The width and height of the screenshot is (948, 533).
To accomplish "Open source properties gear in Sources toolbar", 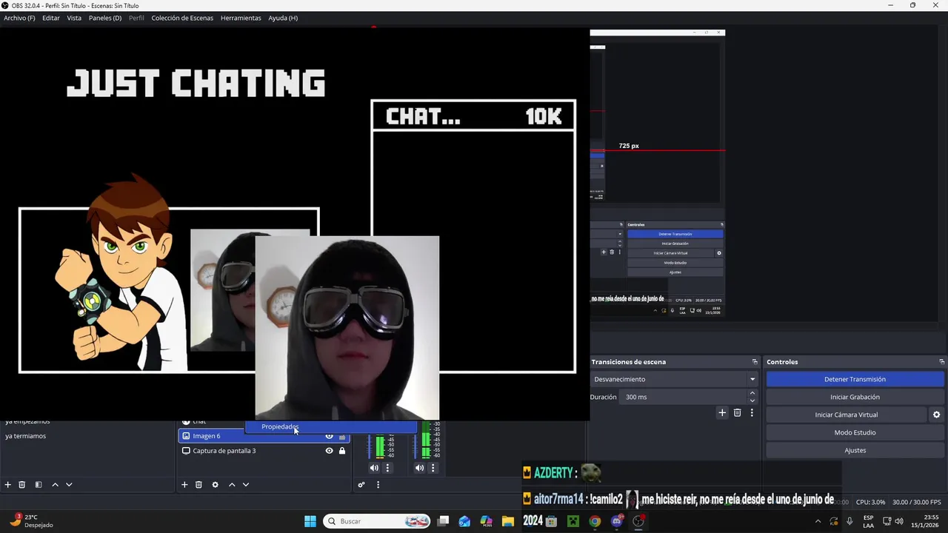I will [x=215, y=485].
